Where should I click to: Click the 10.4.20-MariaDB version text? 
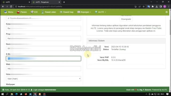(x=118, y=60)
